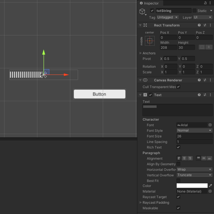The width and height of the screenshot is (214, 214).
Task: Set horizontal alignment to right
Action: coord(190,158)
